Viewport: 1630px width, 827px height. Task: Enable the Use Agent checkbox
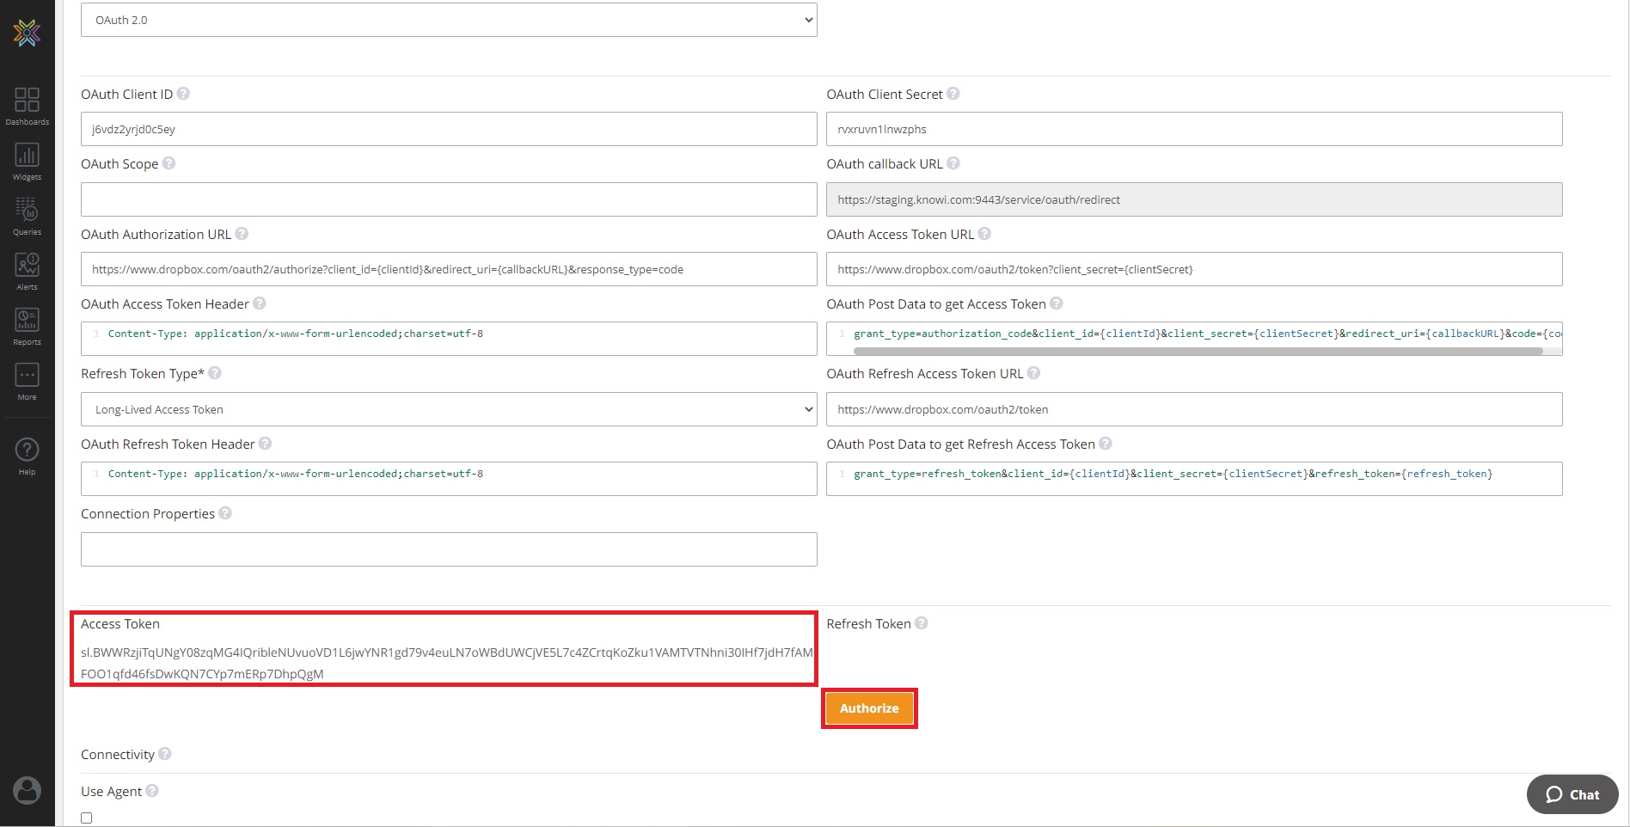tap(87, 818)
